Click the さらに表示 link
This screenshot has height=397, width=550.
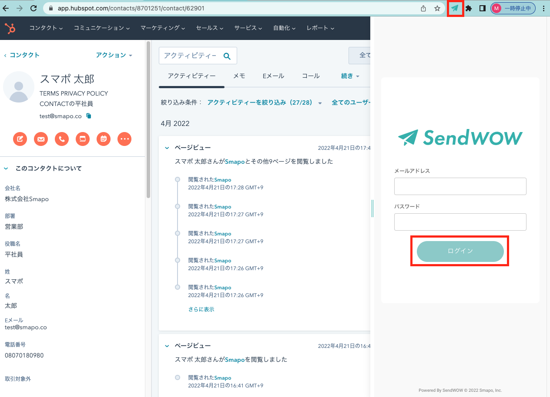point(201,310)
